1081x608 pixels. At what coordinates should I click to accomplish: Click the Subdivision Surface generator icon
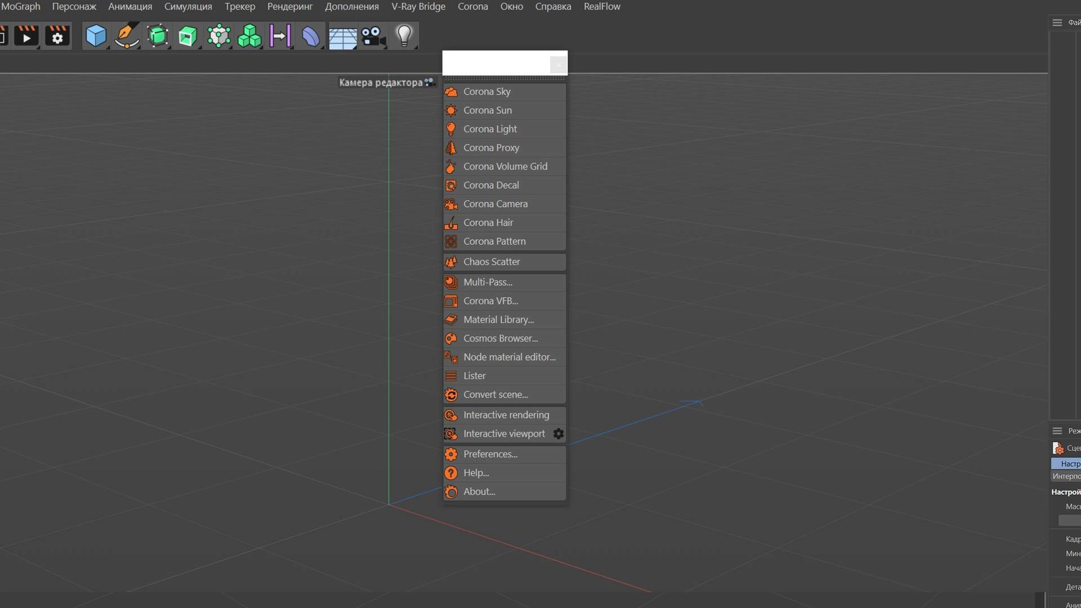coord(158,37)
